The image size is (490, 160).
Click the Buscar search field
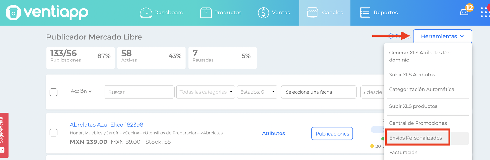[139, 92]
